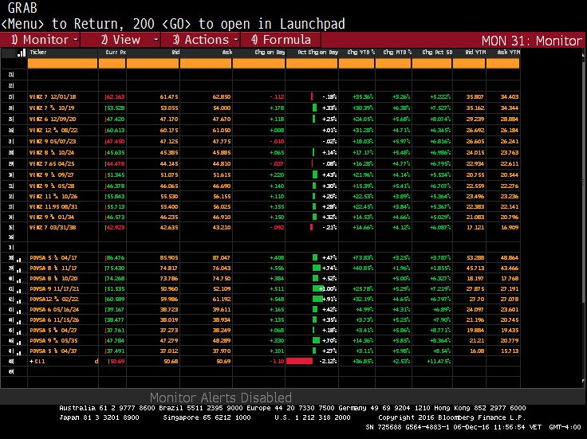Sort by the Bid column header
587x439 pixels.
pos(175,53)
